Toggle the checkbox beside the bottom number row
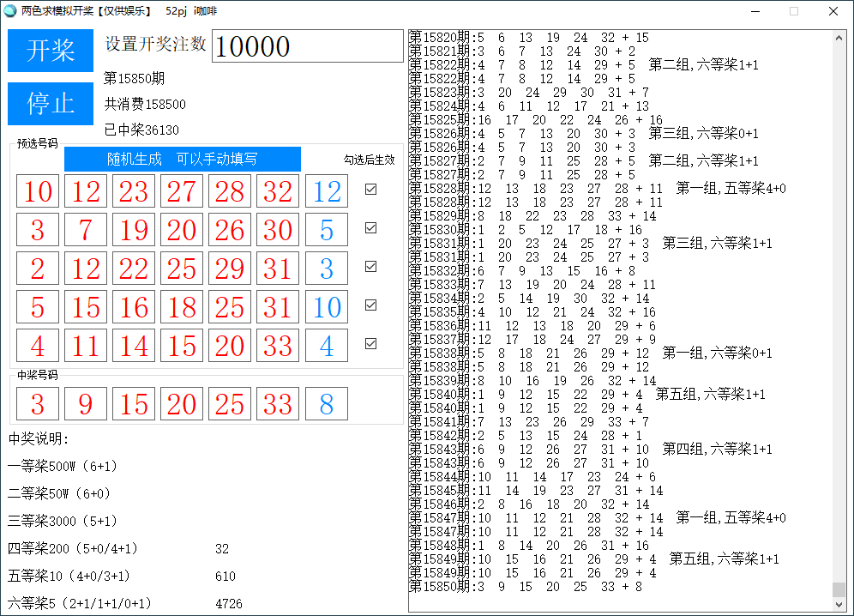 pyautogui.click(x=372, y=342)
